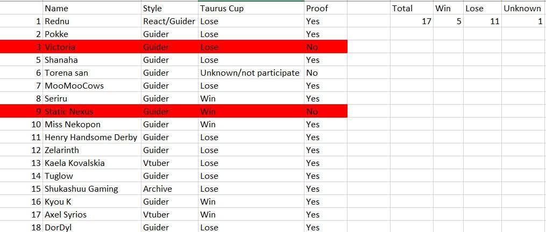Select the Name header cell

pos(93,9)
